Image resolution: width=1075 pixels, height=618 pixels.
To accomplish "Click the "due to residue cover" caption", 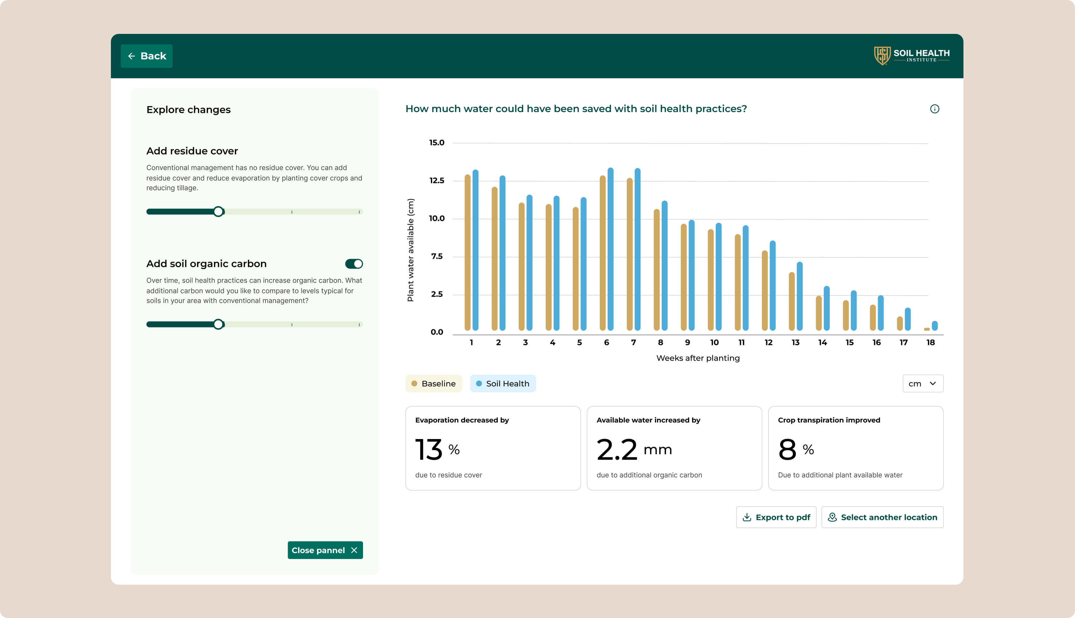I will click(448, 475).
